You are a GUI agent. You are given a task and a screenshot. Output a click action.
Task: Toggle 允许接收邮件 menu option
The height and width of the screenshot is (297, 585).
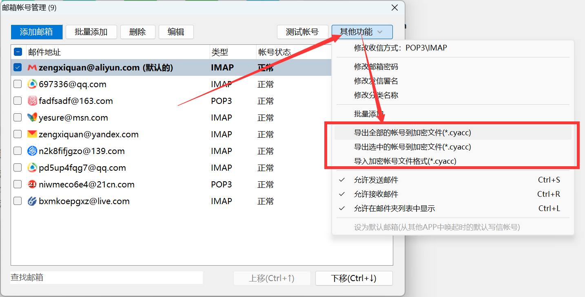pos(453,194)
